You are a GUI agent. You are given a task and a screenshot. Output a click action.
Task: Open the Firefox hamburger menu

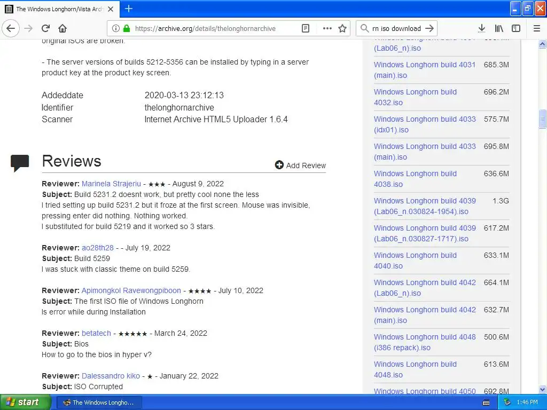pos(537,28)
